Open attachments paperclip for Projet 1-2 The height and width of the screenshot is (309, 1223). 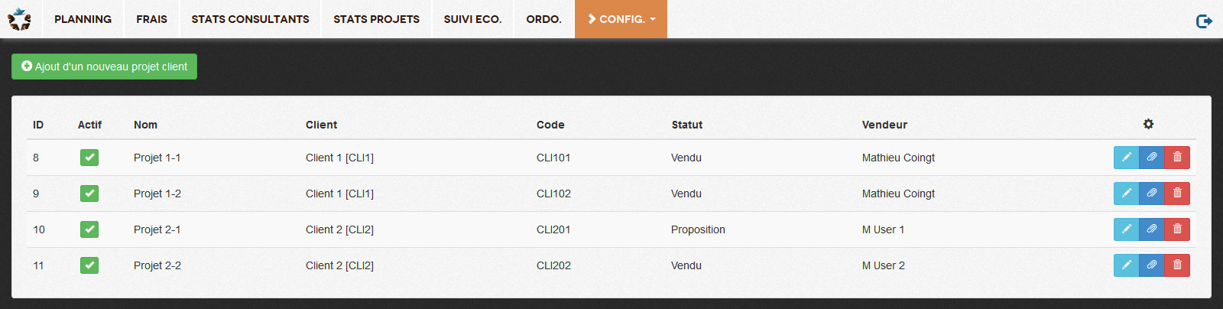point(1151,194)
